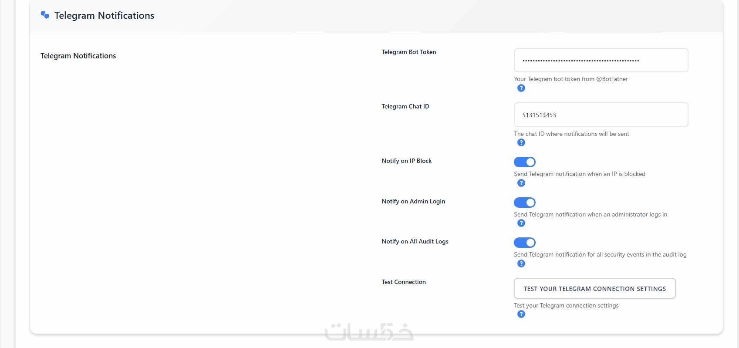Select the left Telegram Notifications section title

coord(78,56)
